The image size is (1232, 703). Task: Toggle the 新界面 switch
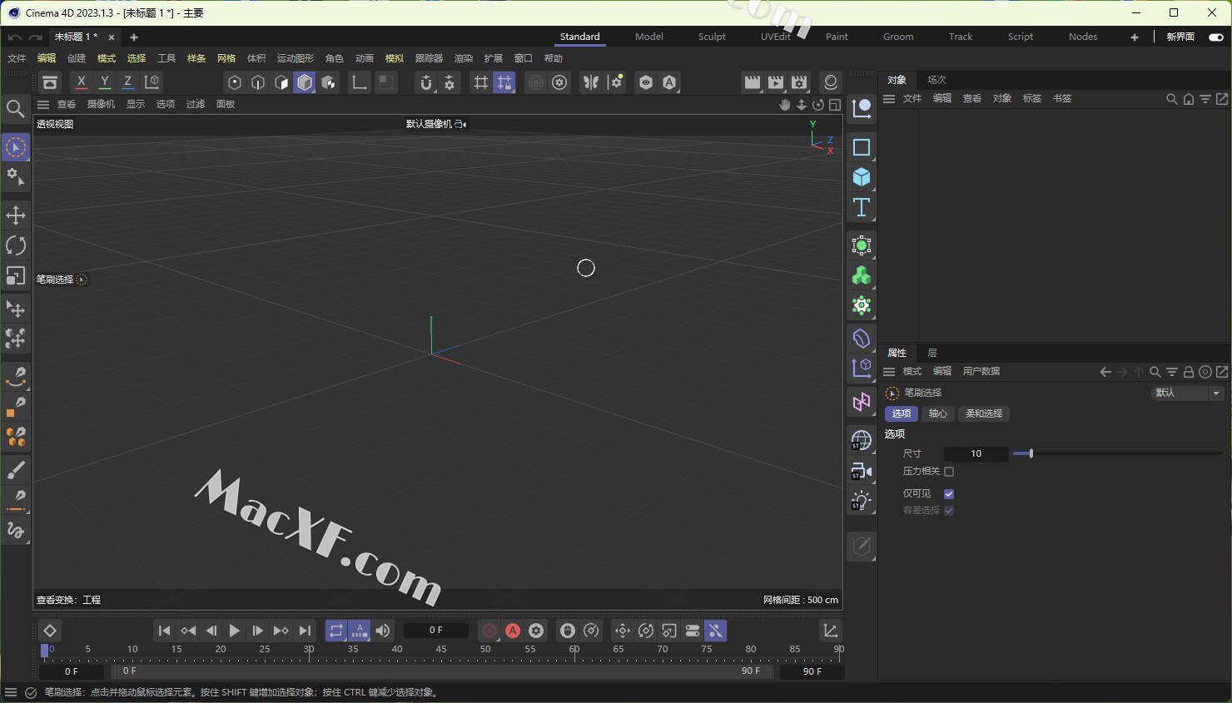[1216, 37]
